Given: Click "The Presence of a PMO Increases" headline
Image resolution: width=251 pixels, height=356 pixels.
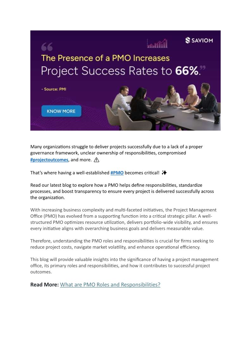Looking at the screenshot, I should 105,58.
